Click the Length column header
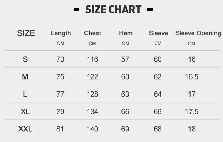 (61, 33)
